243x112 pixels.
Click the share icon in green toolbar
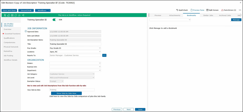[x=23, y=15]
